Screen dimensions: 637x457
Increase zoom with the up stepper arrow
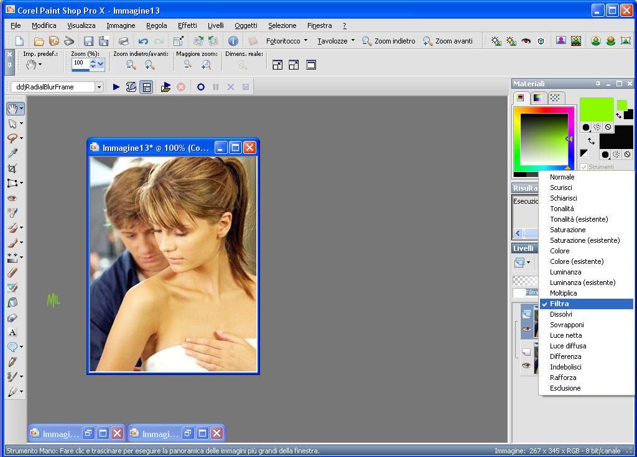(93, 61)
